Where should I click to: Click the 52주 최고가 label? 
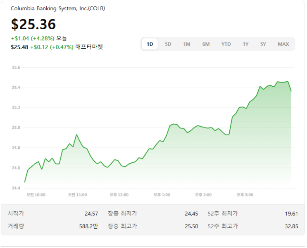point(223,226)
